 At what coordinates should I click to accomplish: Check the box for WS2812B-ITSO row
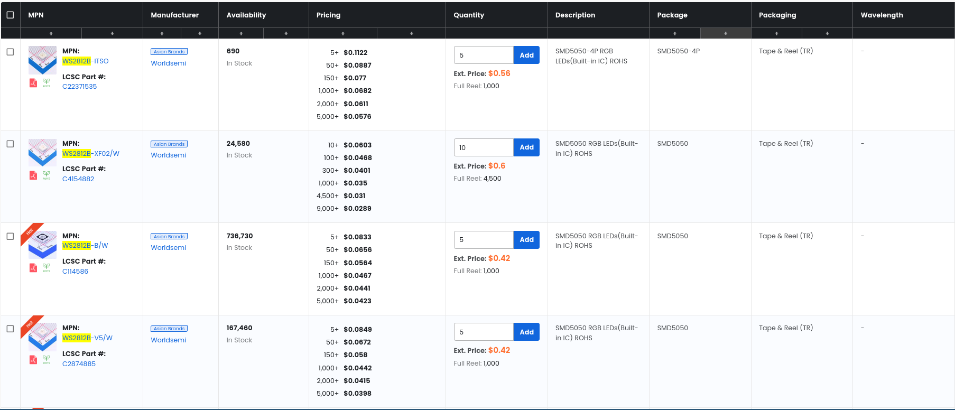coord(10,52)
